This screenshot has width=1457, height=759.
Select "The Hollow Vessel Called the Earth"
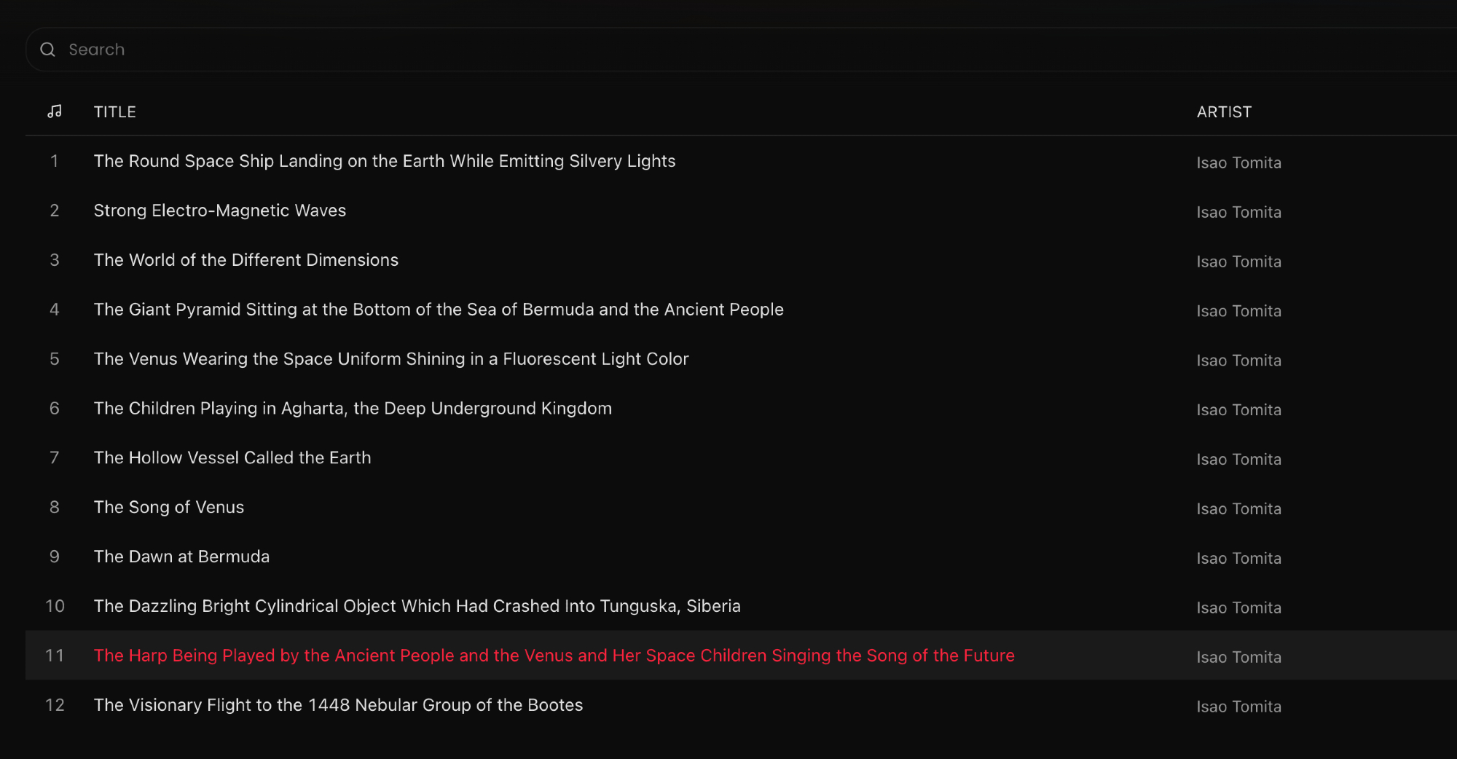point(232,457)
